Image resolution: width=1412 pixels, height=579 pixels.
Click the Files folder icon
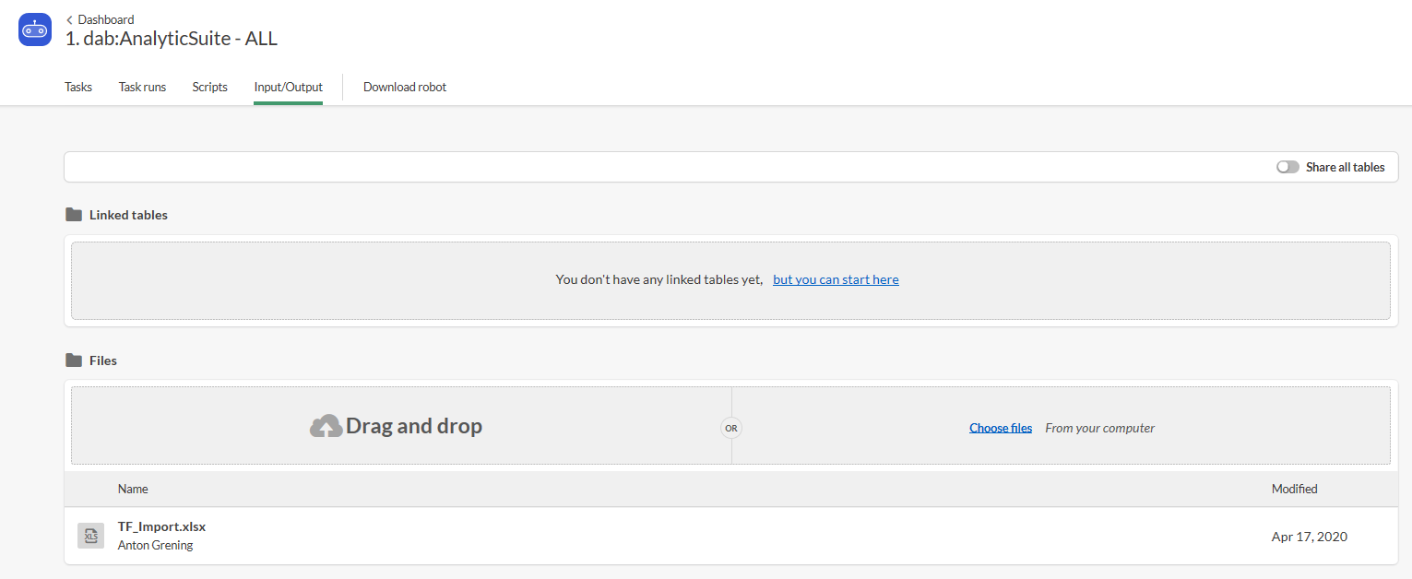(74, 360)
